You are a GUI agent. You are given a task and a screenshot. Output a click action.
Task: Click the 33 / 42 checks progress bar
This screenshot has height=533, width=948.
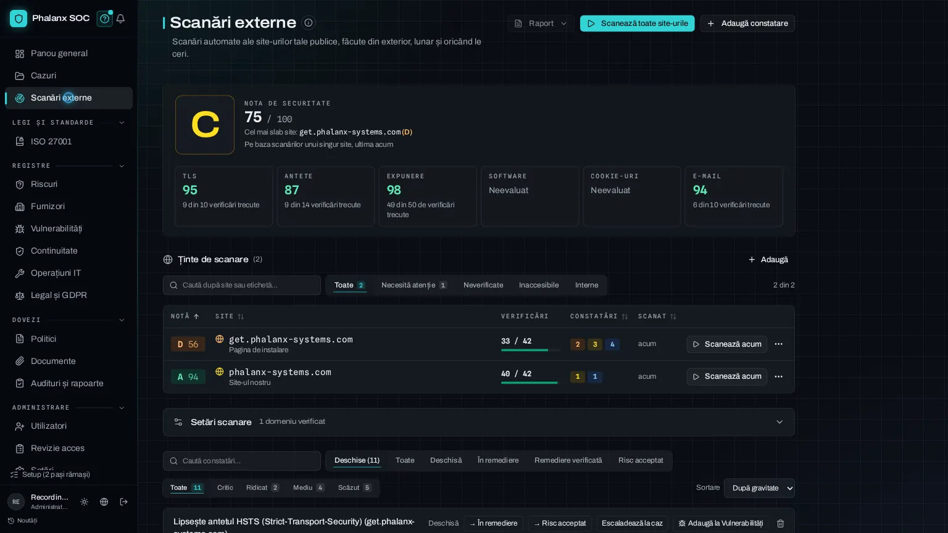click(530, 350)
